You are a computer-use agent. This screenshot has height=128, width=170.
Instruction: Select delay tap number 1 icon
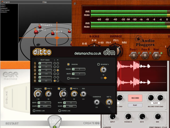point(35,63)
